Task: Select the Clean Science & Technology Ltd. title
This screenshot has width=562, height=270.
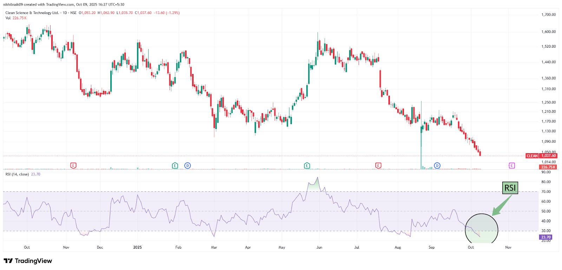Action: coord(32,13)
